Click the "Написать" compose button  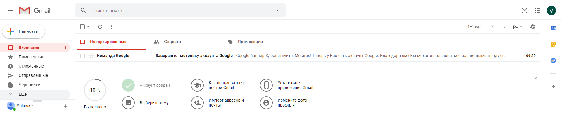tap(24, 31)
